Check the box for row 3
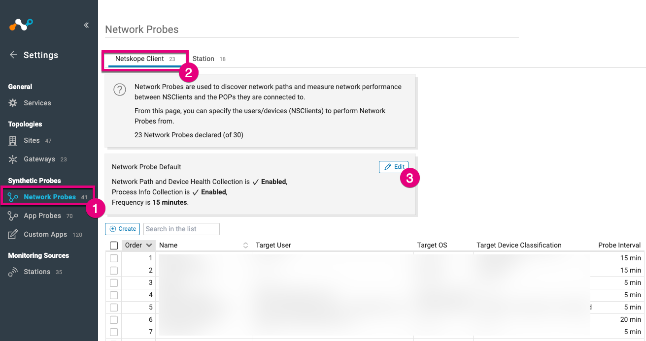646x341 pixels. 114,282
